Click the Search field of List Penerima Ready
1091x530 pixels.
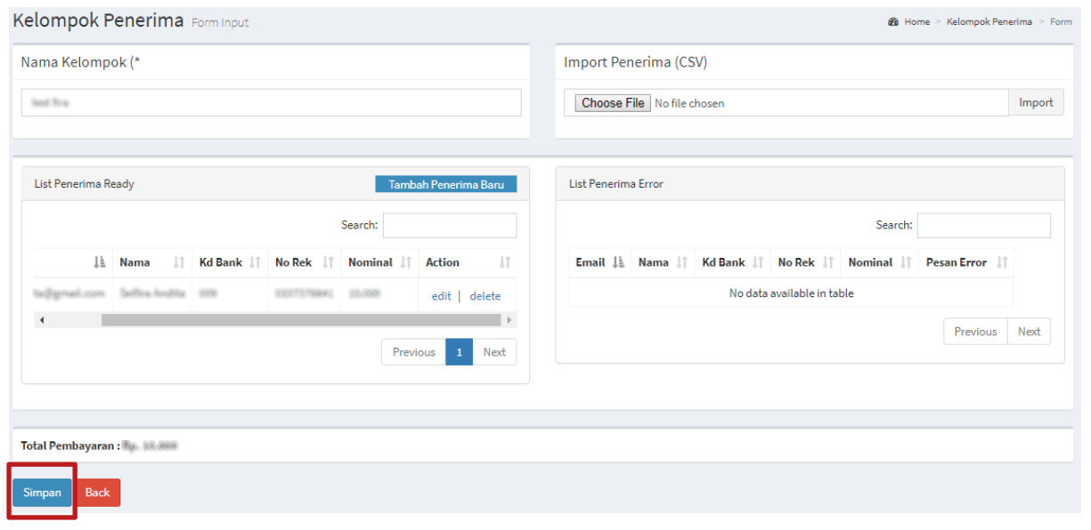pyautogui.click(x=450, y=225)
